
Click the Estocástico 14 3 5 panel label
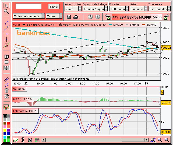coord(25,111)
